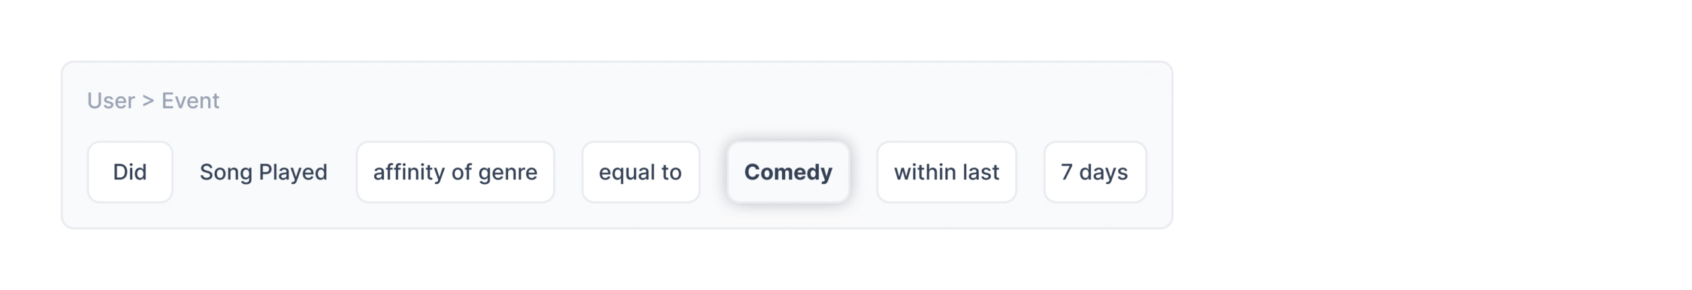
Task: Open the "affinity of genre" selector
Action: tap(455, 172)
